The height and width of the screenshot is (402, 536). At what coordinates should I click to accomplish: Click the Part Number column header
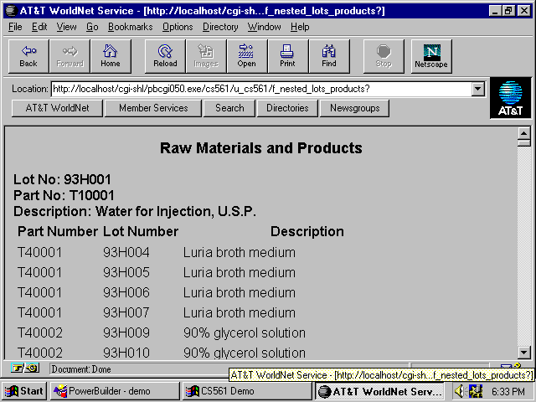coord(58,231)
